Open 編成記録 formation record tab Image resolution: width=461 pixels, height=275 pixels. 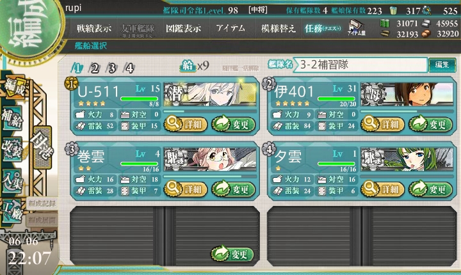42,203
